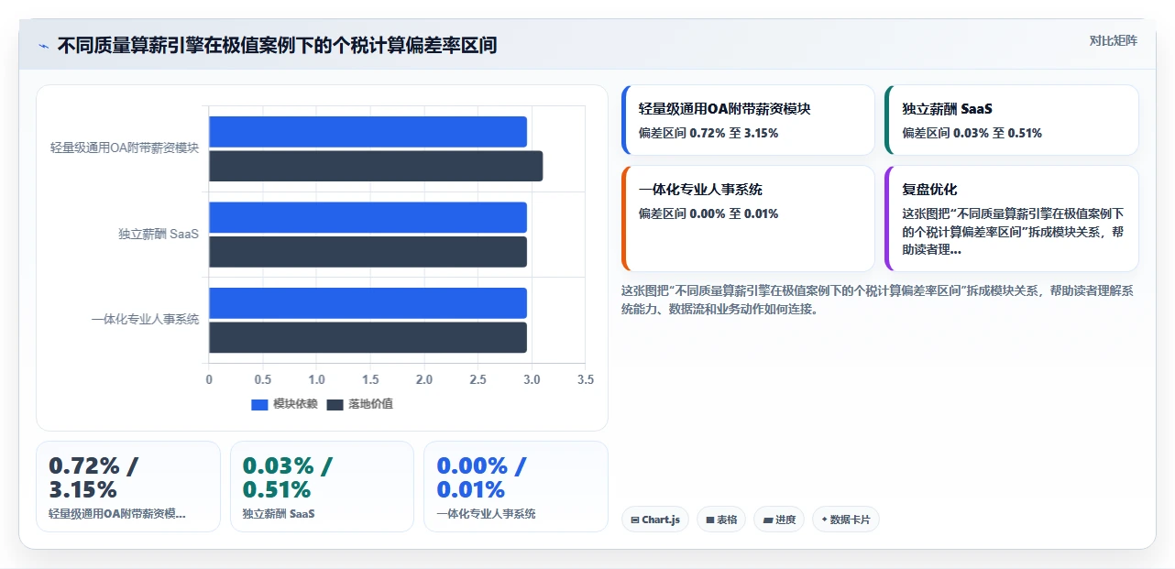Open the 独立薪酬 SaaS info card
The height and width of the screenshot is (569, 1175).
coord(1012,120)
